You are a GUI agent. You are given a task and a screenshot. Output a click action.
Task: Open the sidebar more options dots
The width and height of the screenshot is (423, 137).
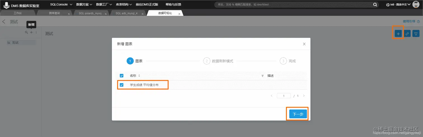pyautogui.click(x=36, y=32)
